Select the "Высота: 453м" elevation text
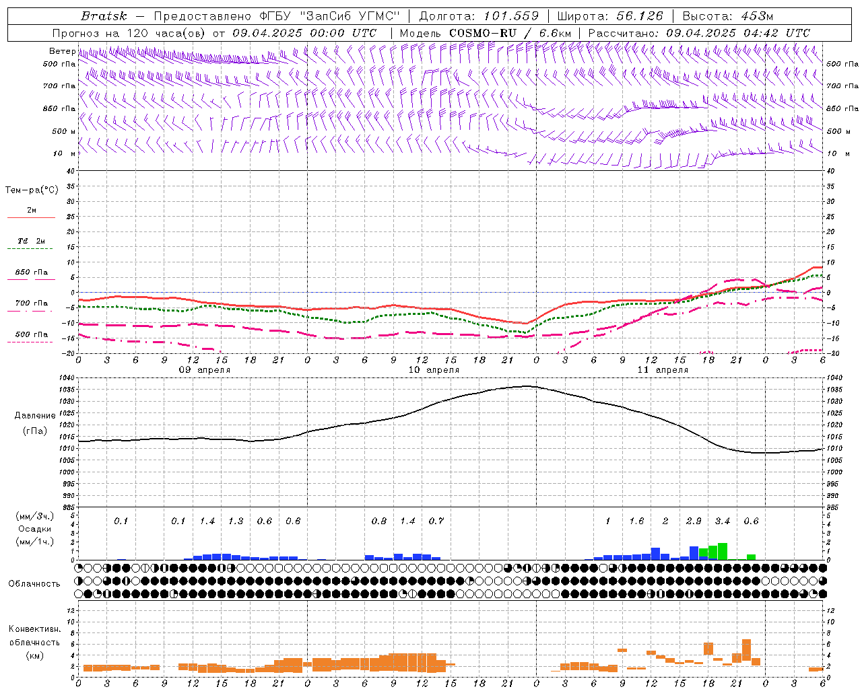Viewport: 862px width, 689px height. [x=727, y=16]
